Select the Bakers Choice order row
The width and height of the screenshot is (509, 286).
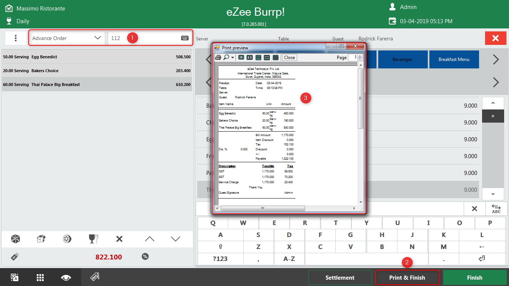97,71
